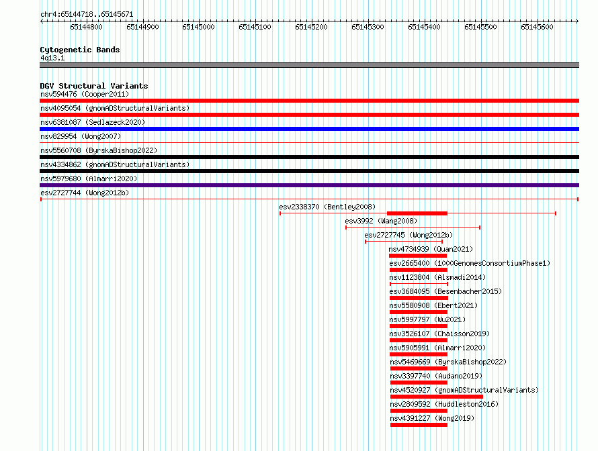Click the nsv594476 (Cooper2011) label
598x451 pixels.
tap(85, 94)
